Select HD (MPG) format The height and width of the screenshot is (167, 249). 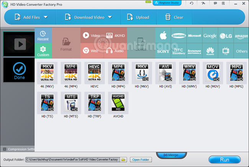point(236,73)
